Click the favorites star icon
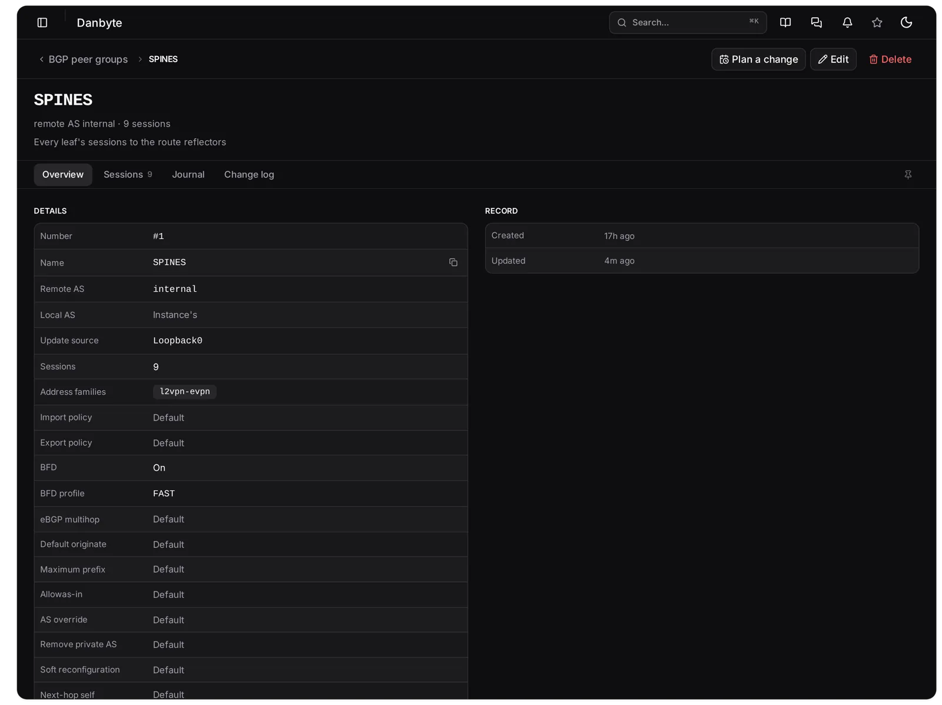The width and height of the screenshot is (942, 705). [877, 22]
